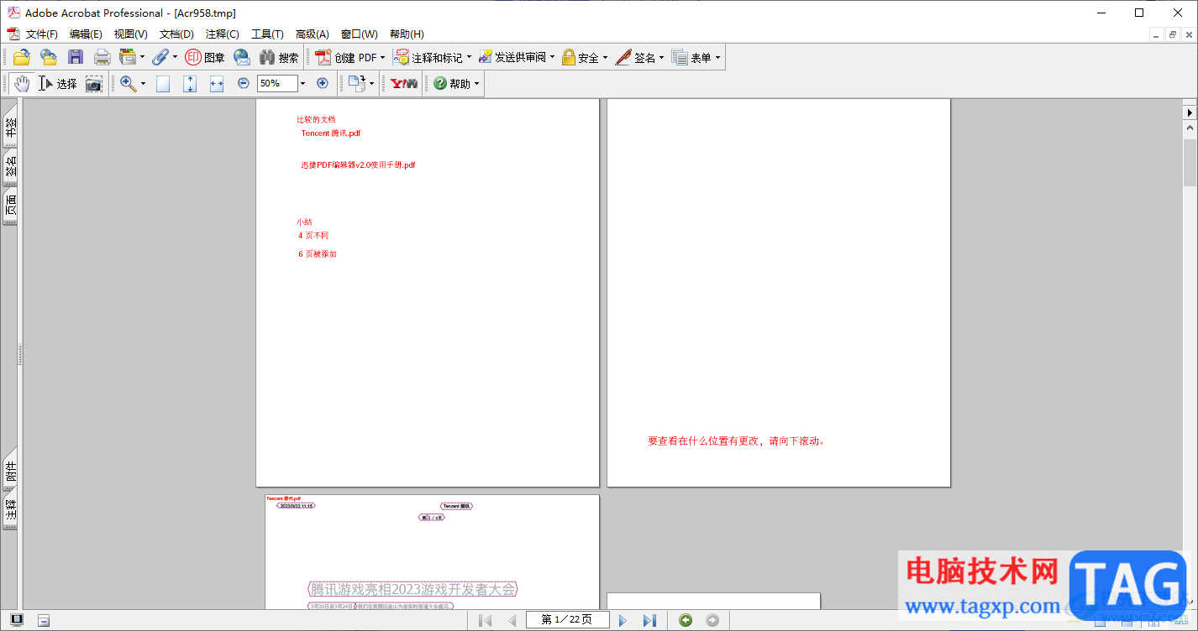Open the 页面 side panel tab

pyautogui.click(x=10, y=206)
